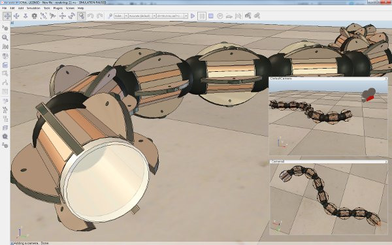Viewport: 392px width, 245px height.
Task: Click the undo arrow in toolbar
Action: click(x=91, y=16)
